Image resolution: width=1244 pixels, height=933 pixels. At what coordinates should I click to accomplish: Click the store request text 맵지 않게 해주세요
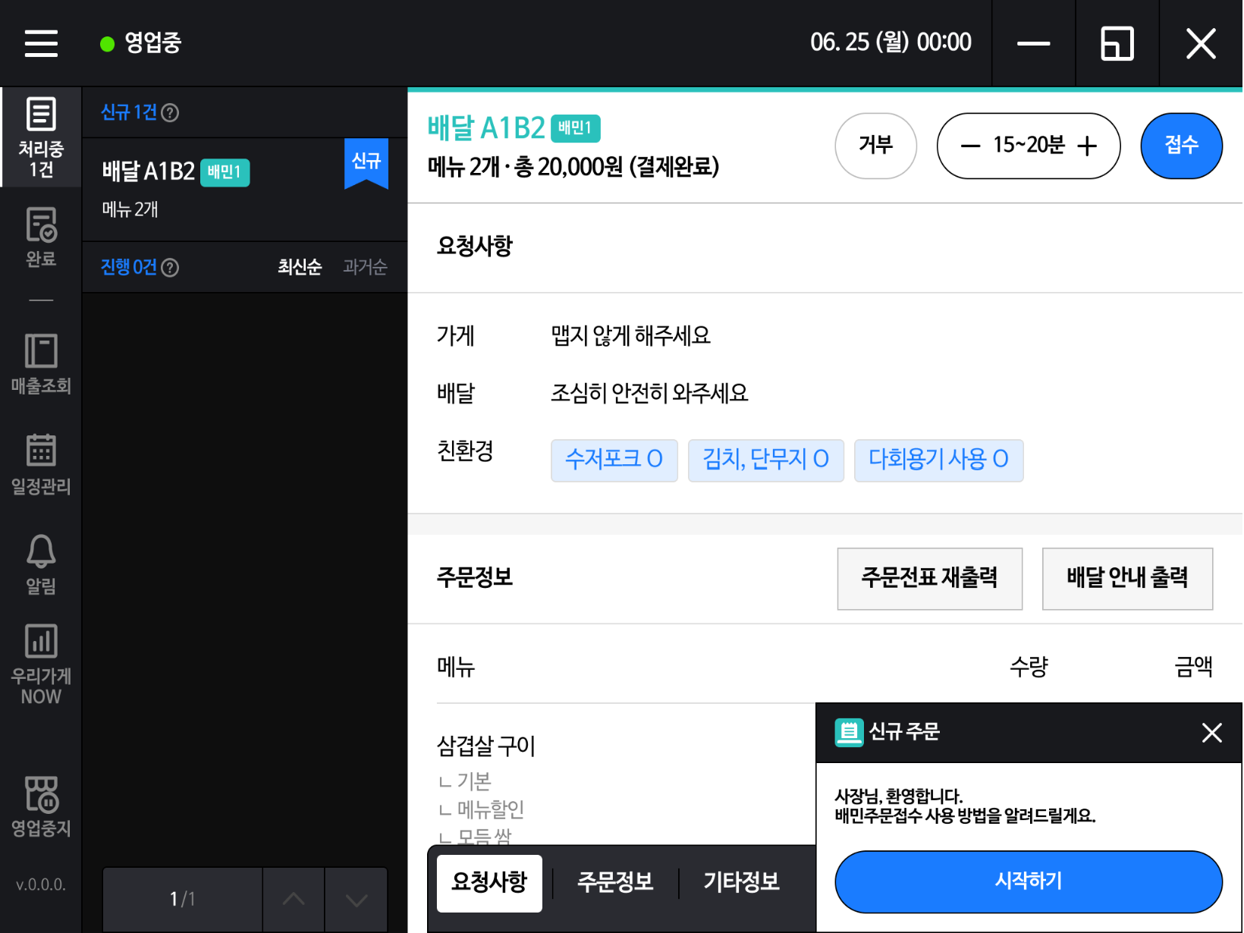click(630, 336)
